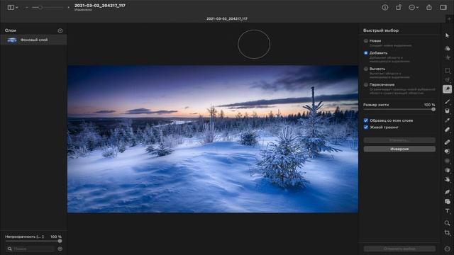Select the 'Вычесть' selection mode
This screenshot has width=454, height=255.
[x=366, y=69]
